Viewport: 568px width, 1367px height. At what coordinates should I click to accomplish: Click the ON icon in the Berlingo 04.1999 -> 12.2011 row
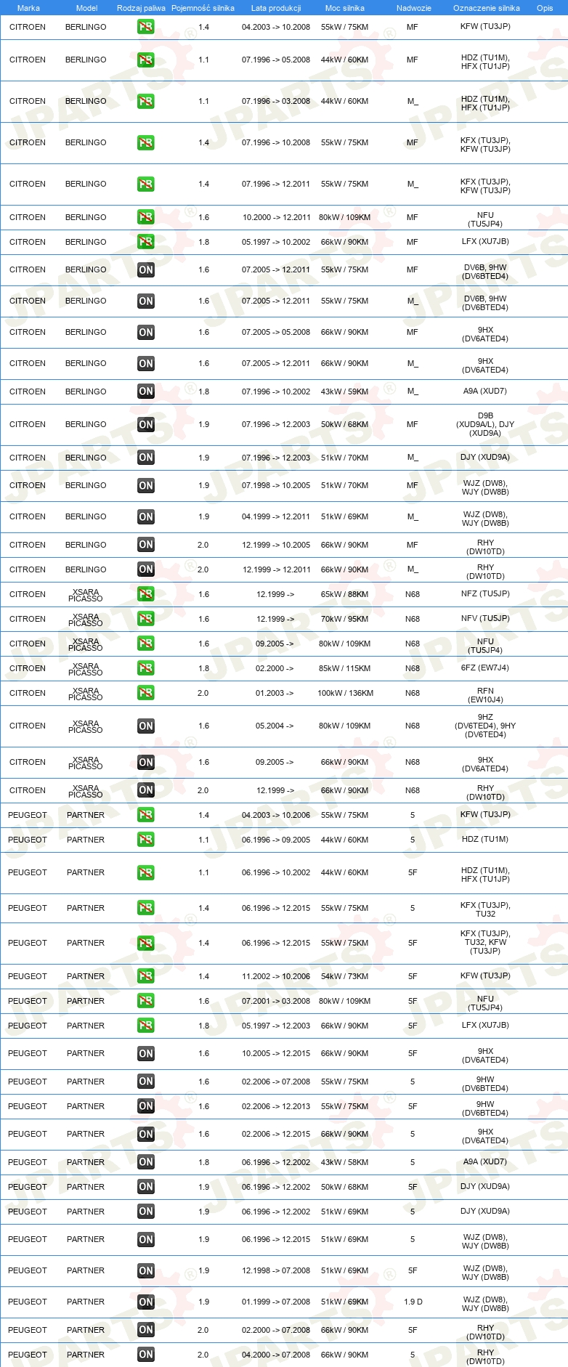pos(146,517)
